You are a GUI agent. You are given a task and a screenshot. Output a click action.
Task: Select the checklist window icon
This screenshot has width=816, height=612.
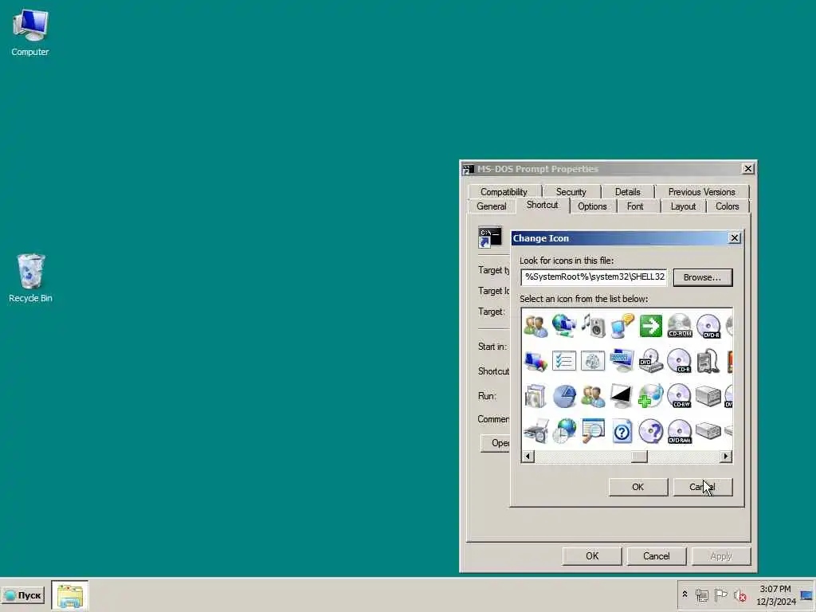click(564, 361)
